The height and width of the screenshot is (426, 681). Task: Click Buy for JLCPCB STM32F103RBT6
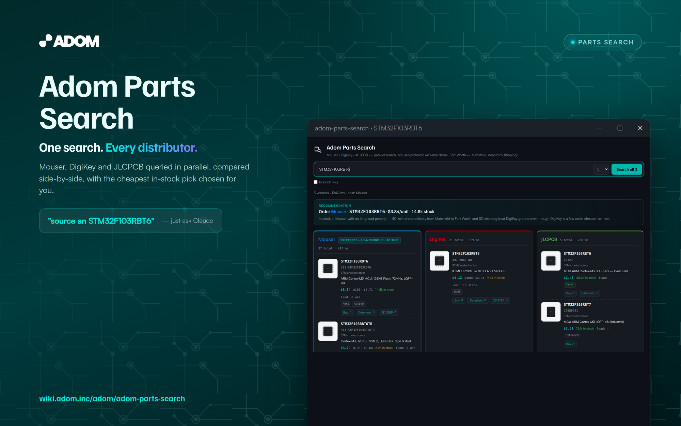point(570,293)
